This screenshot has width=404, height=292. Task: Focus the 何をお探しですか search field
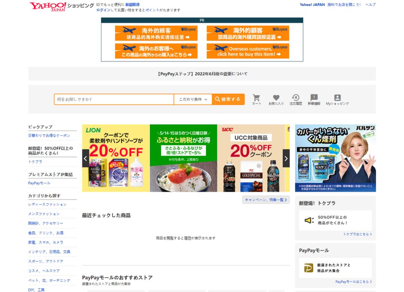tap(114, 99)
